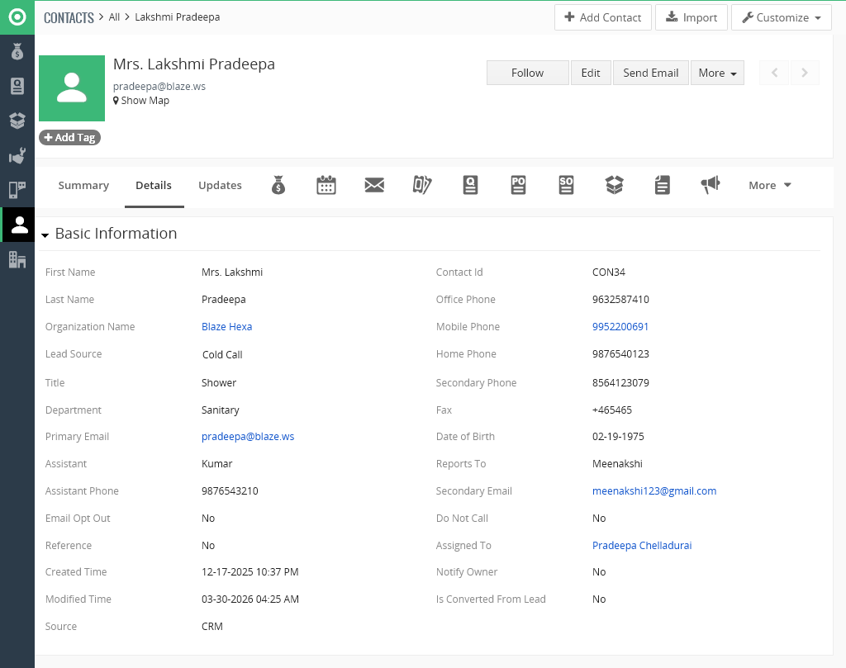The height and width of the screenshot is (668, 846).
Task: Click Lead Source value Cold Call
Action: tap(222, 355)
